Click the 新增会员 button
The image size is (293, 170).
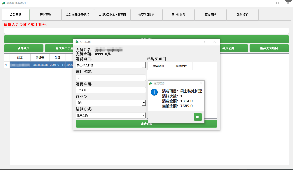coord(23,48)
